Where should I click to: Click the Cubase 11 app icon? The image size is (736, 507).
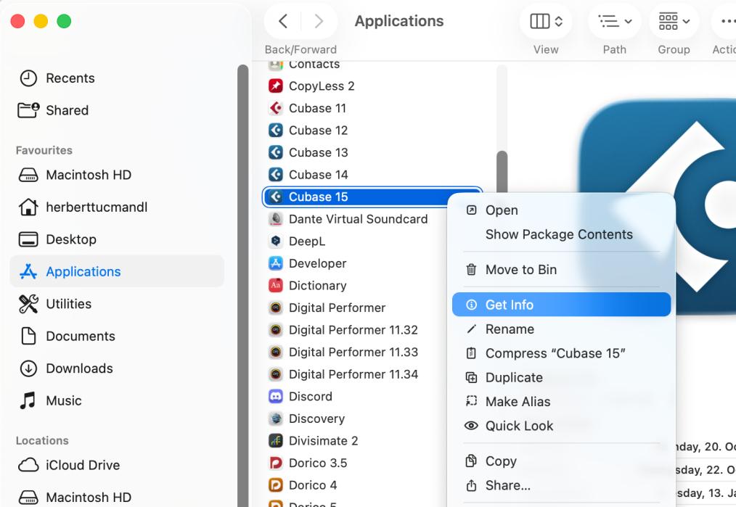276,109
